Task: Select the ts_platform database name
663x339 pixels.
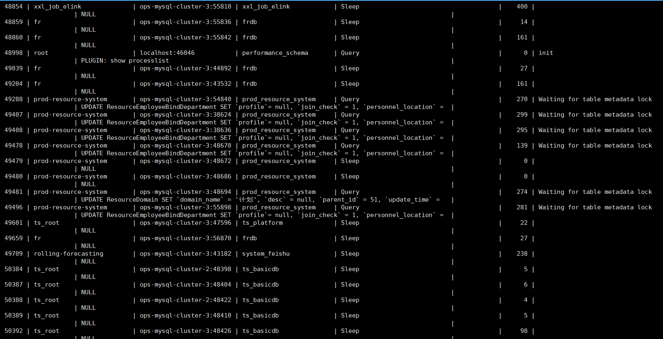Action: pyautogui.click(x=263, y=223)
